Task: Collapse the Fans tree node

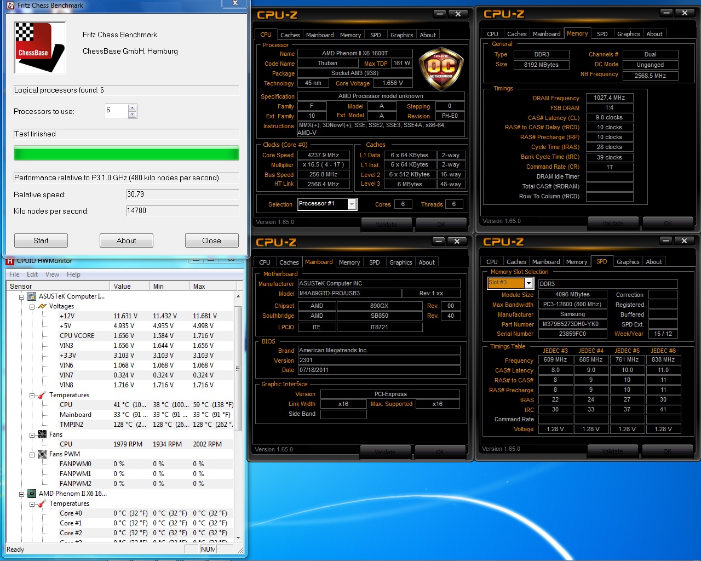Action: click(x=32, y=434)
